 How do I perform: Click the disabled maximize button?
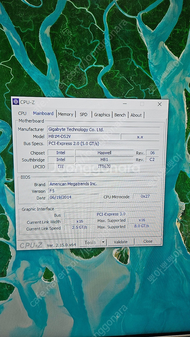[x=142, y=104]
